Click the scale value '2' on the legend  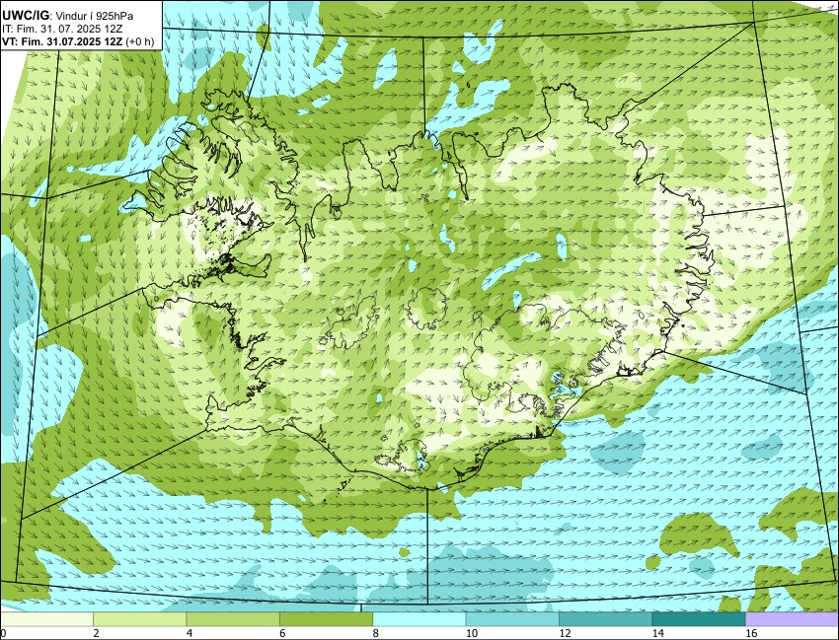point(97,633)
